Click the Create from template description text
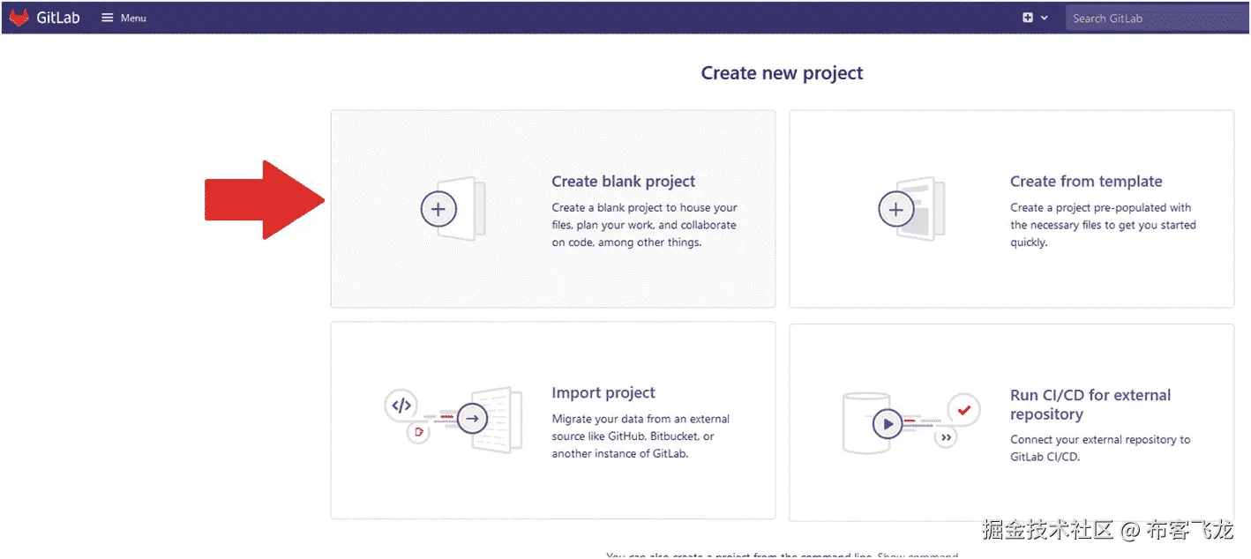The image size is (1251, 559). pos(1103,225)
